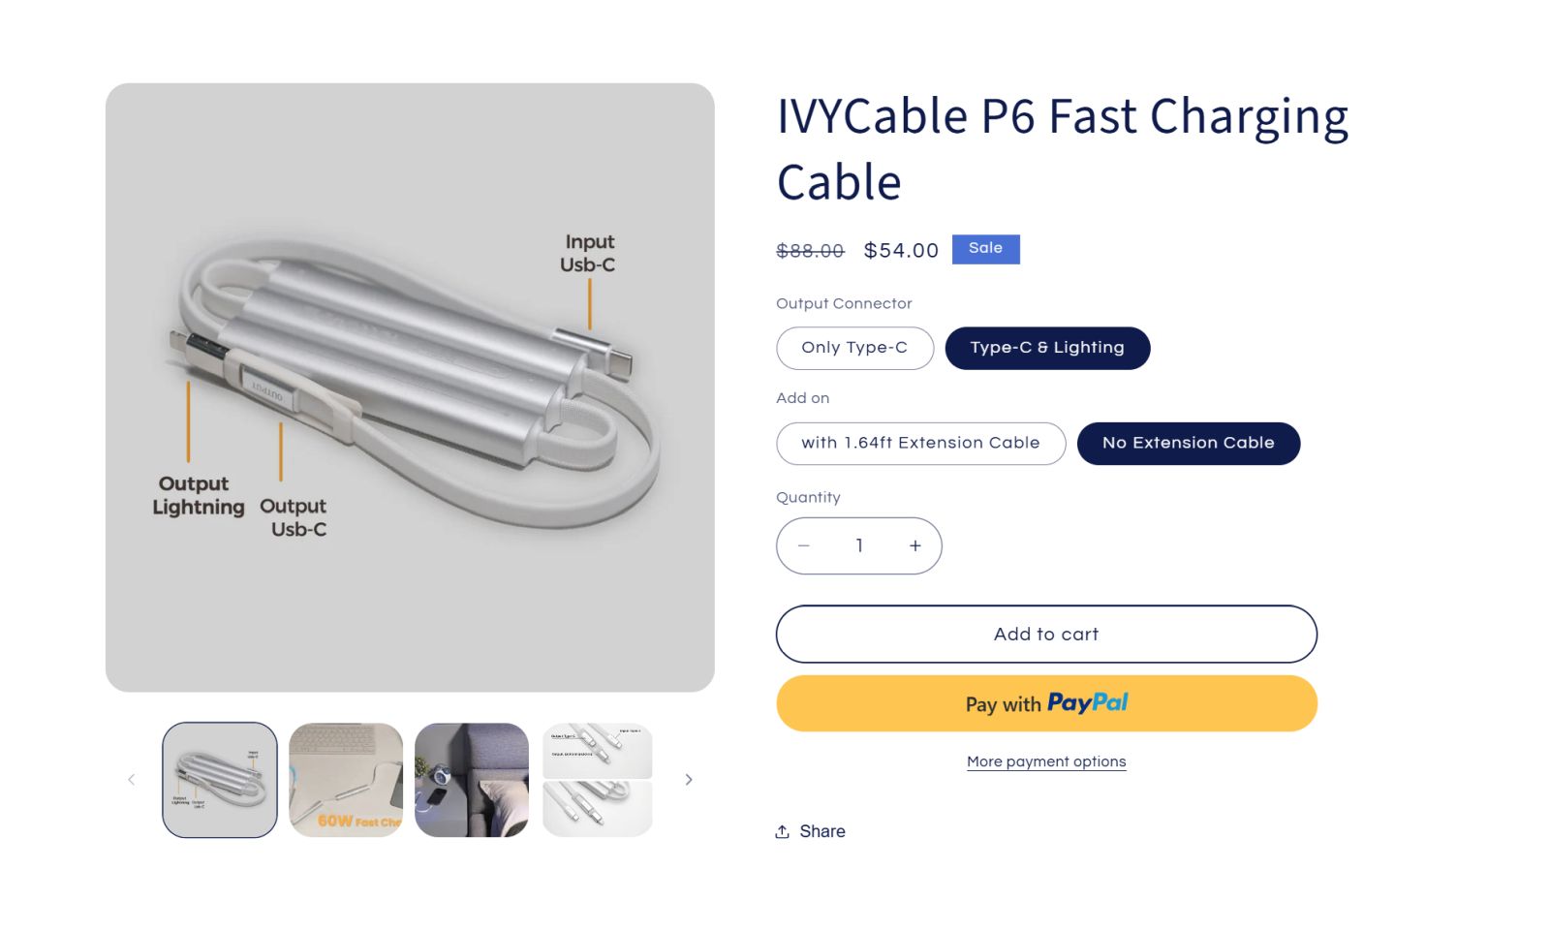Select the Only Type-C connector option
The image size is (1550, 931).
click(854, 348)
